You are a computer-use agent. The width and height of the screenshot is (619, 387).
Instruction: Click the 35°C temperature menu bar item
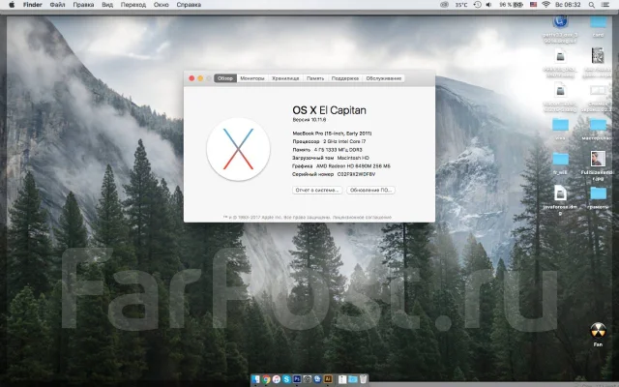[x=461, y=5]
